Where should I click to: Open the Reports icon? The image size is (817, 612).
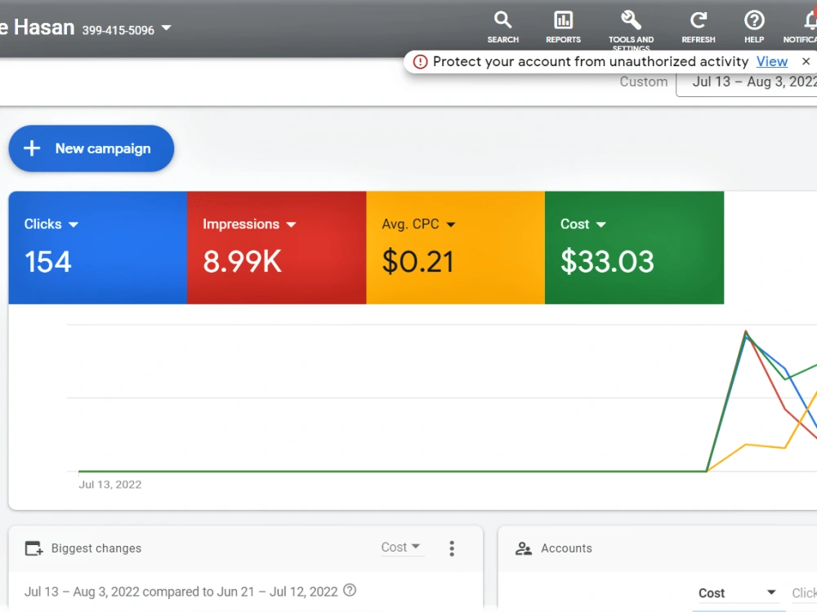pyautogui.click(x=563, y=21)
